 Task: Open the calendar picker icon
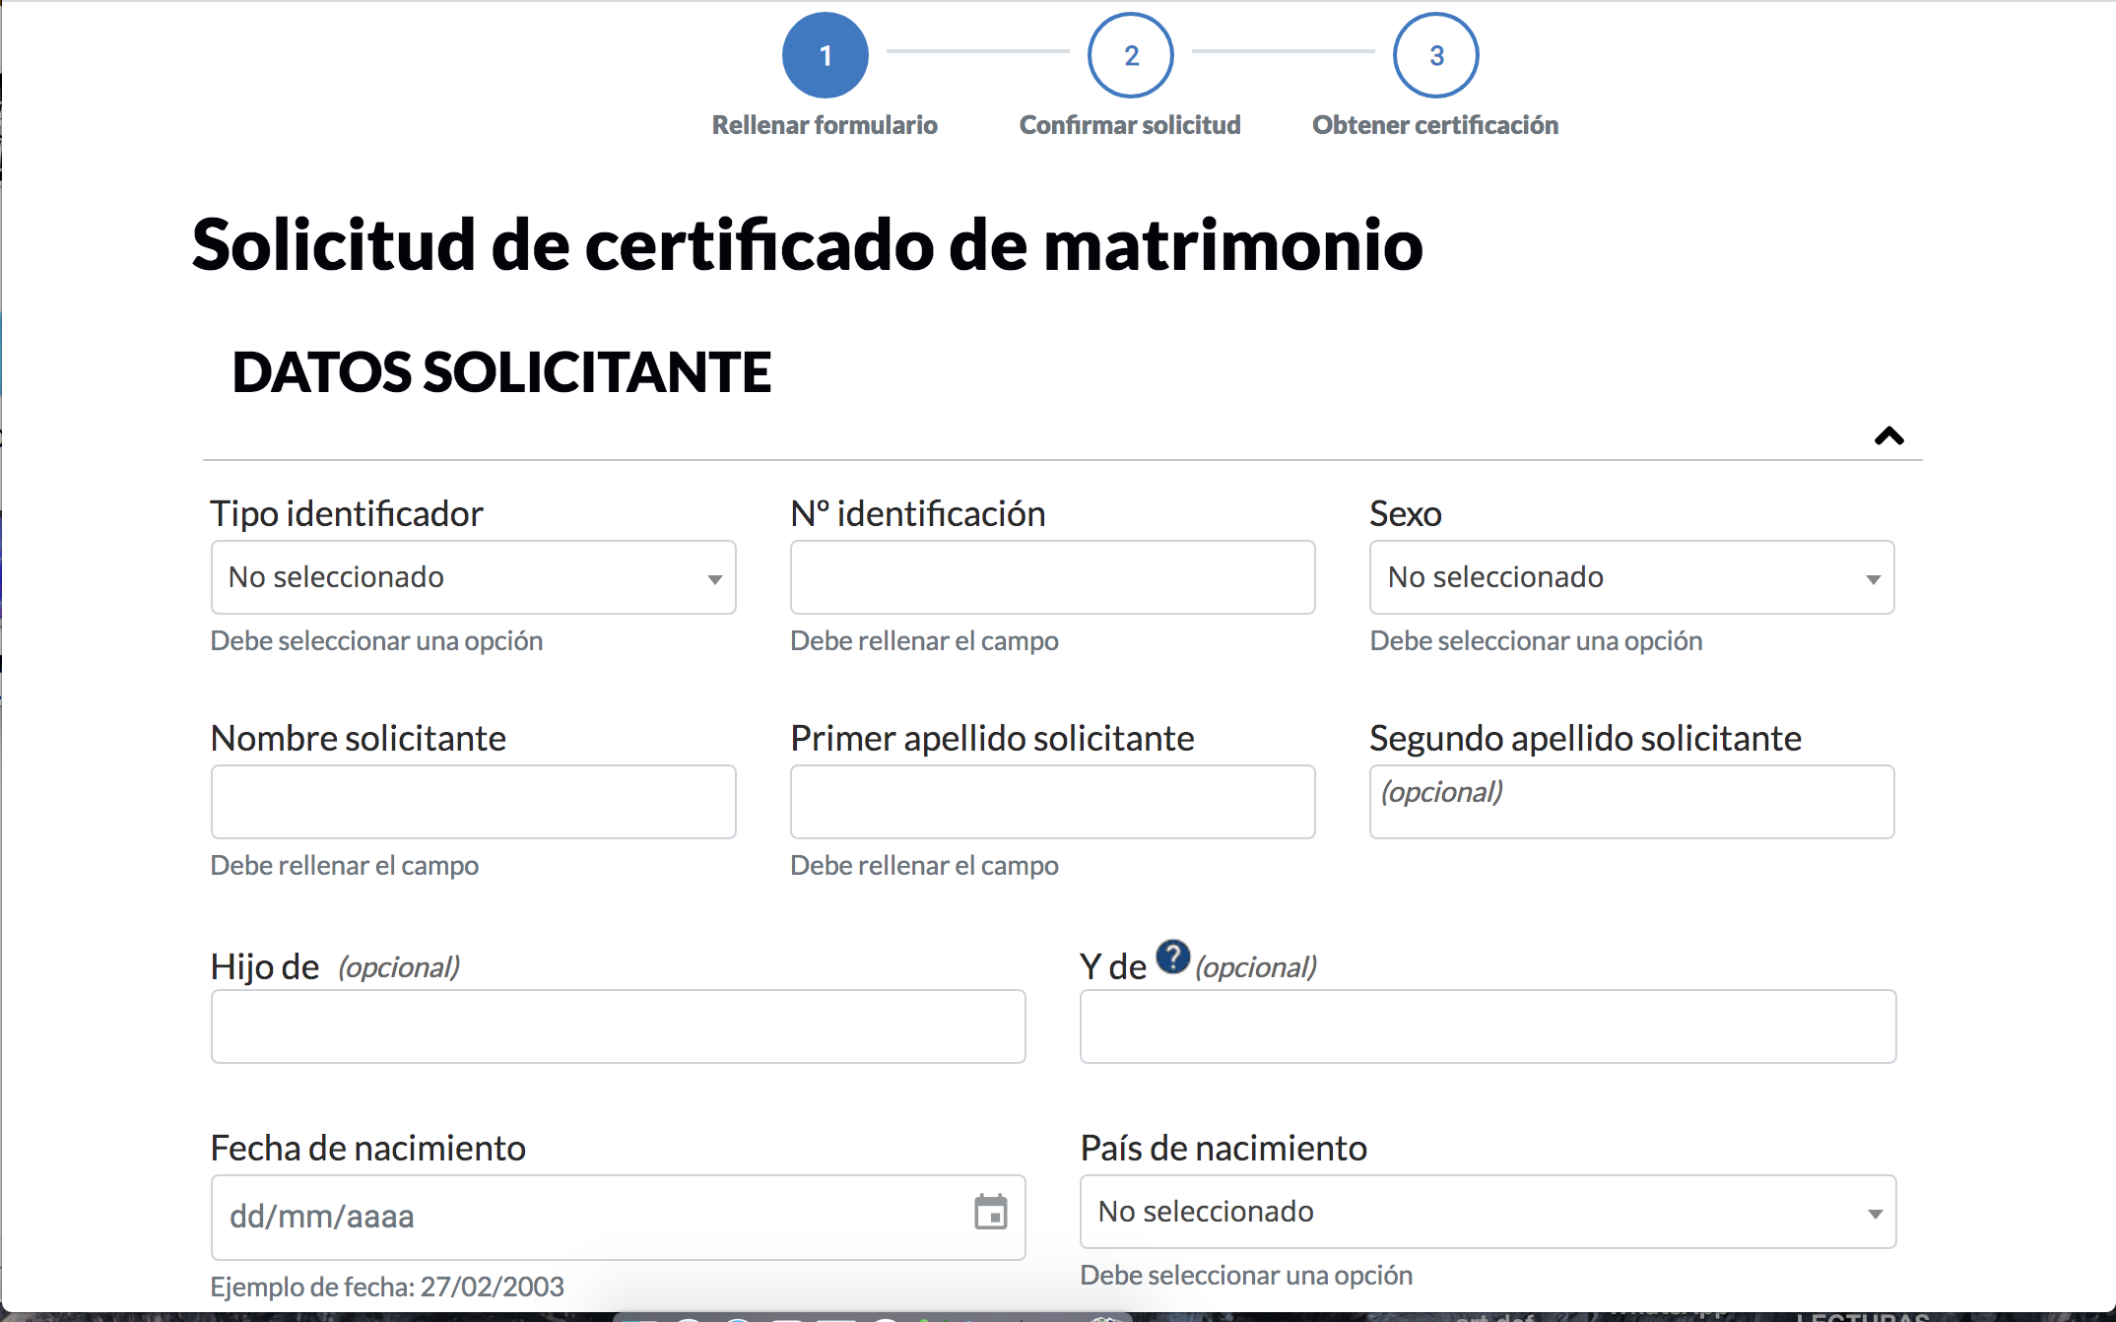[x=991, y=1213]
